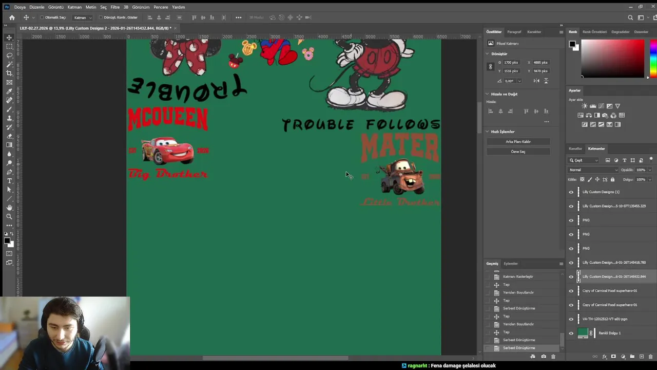The image size is (657, 370).
Task: Open the Katman auto-select dropdown
Action: point(83,17)
